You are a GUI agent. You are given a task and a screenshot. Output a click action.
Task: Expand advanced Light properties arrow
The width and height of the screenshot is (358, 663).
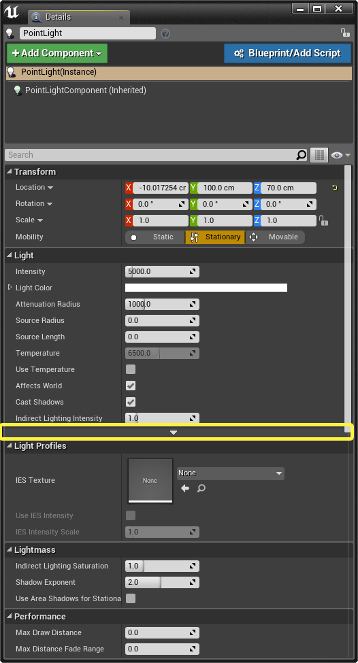tap(174, 432)
